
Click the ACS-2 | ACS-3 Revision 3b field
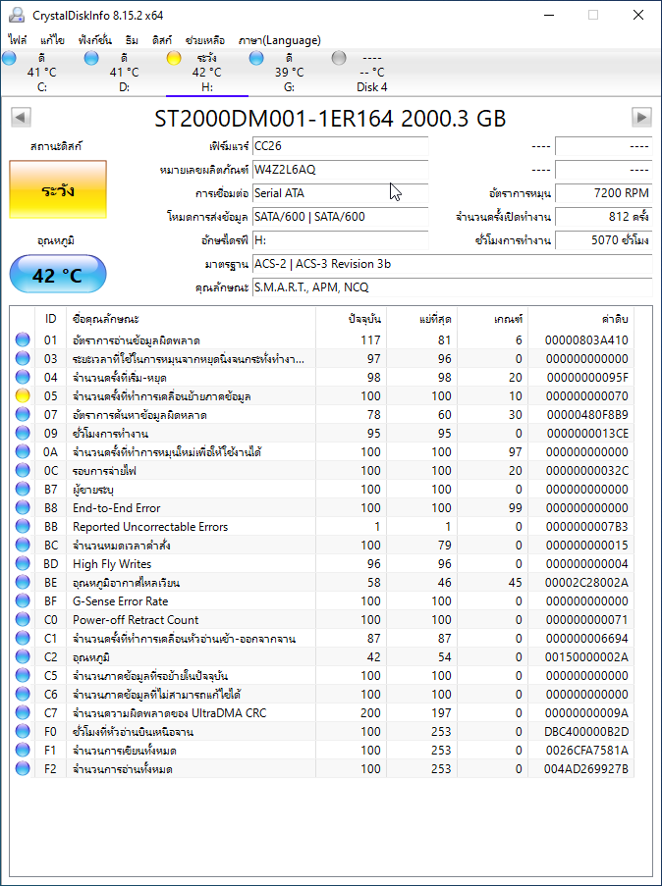coord(452,264)
